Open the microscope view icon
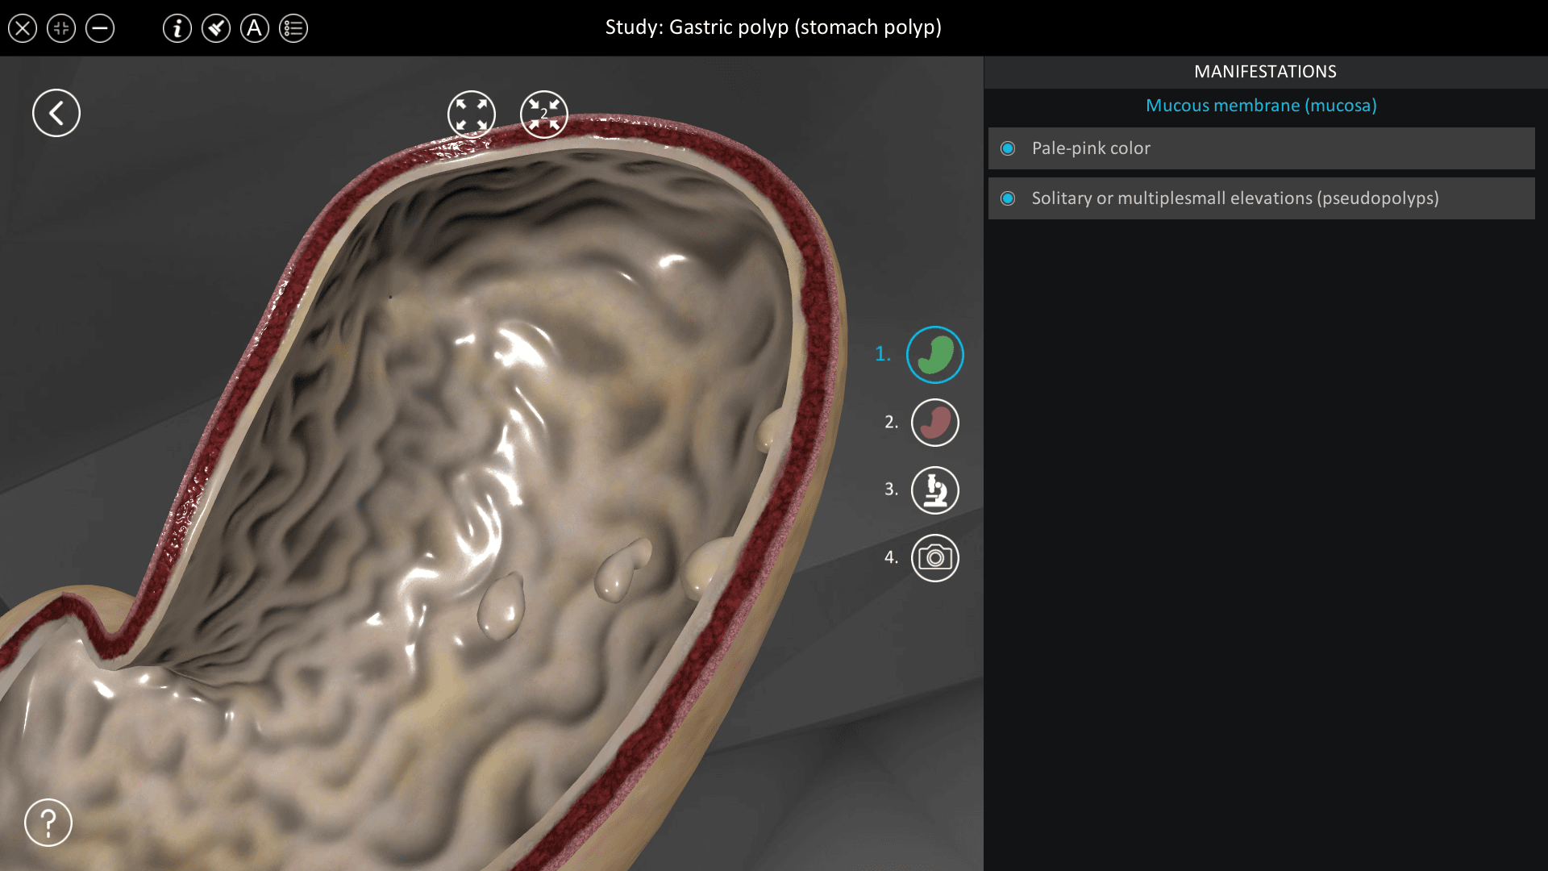 [x=935, y=490]
